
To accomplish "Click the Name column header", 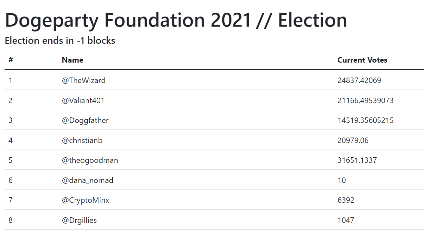I will click(x=73, y=60).
